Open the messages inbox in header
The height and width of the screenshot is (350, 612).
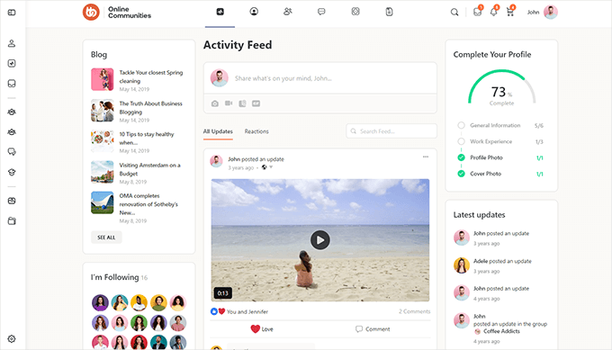(x=477, y=12)
